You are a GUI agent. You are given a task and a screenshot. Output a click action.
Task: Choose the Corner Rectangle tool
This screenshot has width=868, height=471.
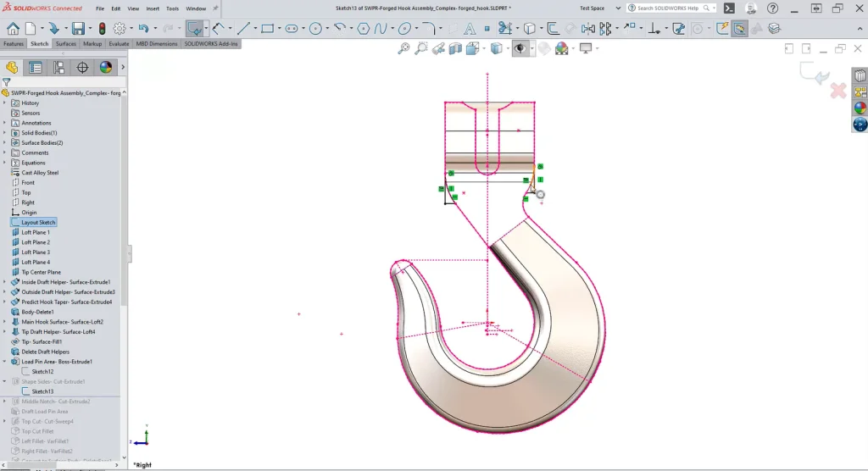click(x=267, y=28)
